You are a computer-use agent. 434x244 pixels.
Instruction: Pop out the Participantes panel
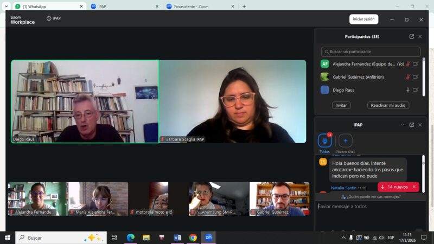coord(412,36)
